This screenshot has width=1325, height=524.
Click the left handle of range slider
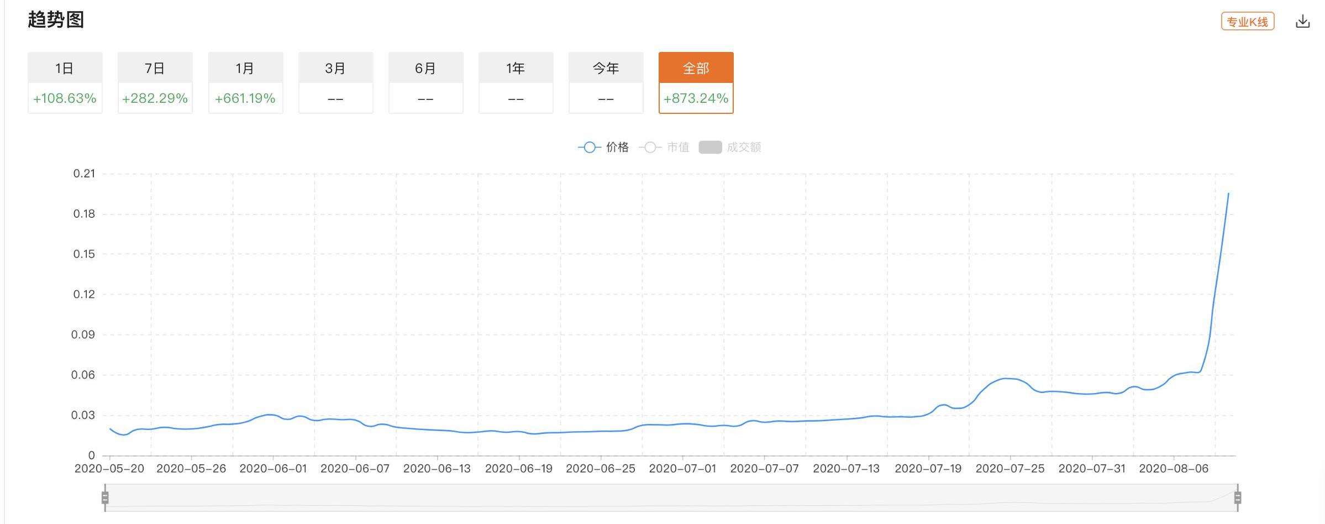click(x=105, y=498)
